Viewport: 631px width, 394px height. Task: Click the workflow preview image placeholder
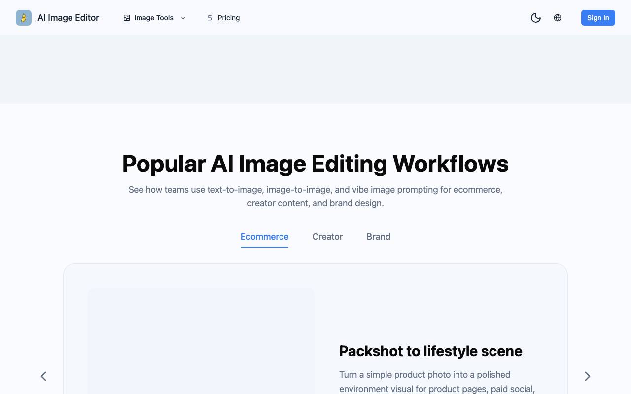[201, 341]
